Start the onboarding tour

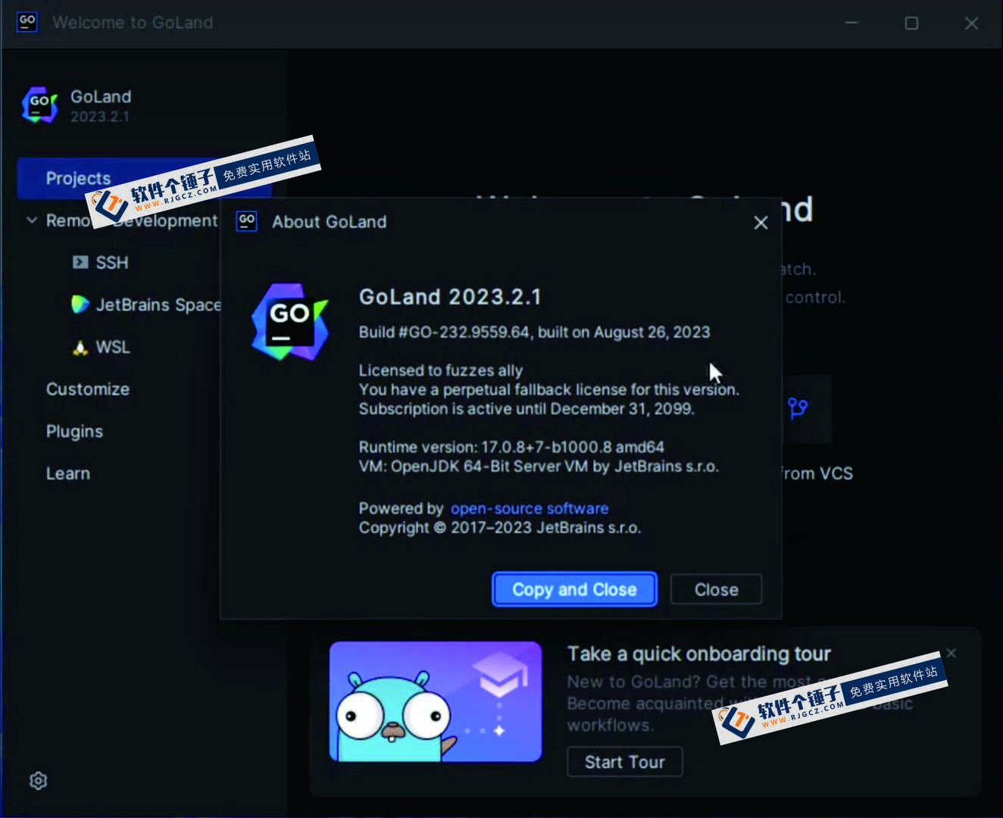[x=625, y=762]
